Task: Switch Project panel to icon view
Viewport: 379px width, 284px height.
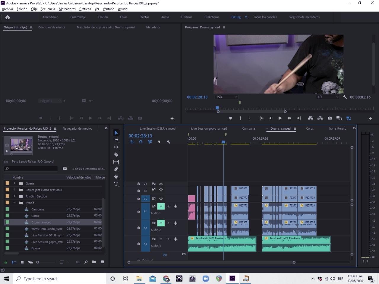Action: (x=22, y=262)
